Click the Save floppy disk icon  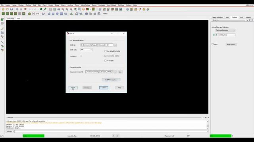[12, 9]
